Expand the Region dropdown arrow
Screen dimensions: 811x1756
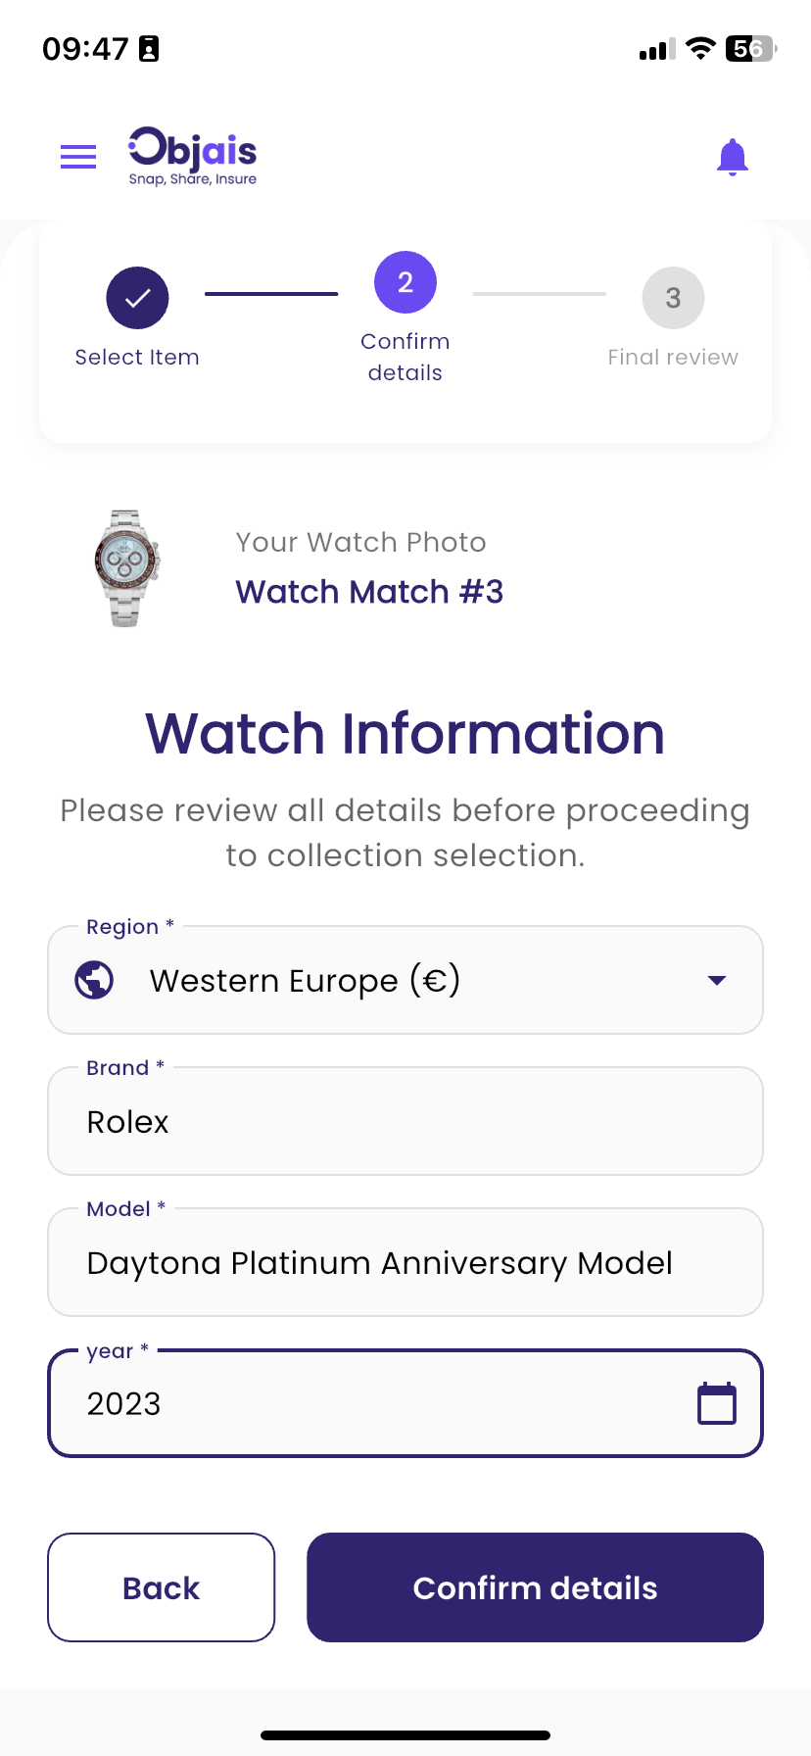717,980
